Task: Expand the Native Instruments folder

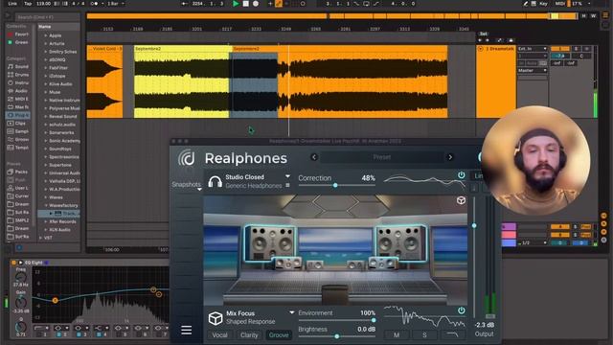Action: 46,100
